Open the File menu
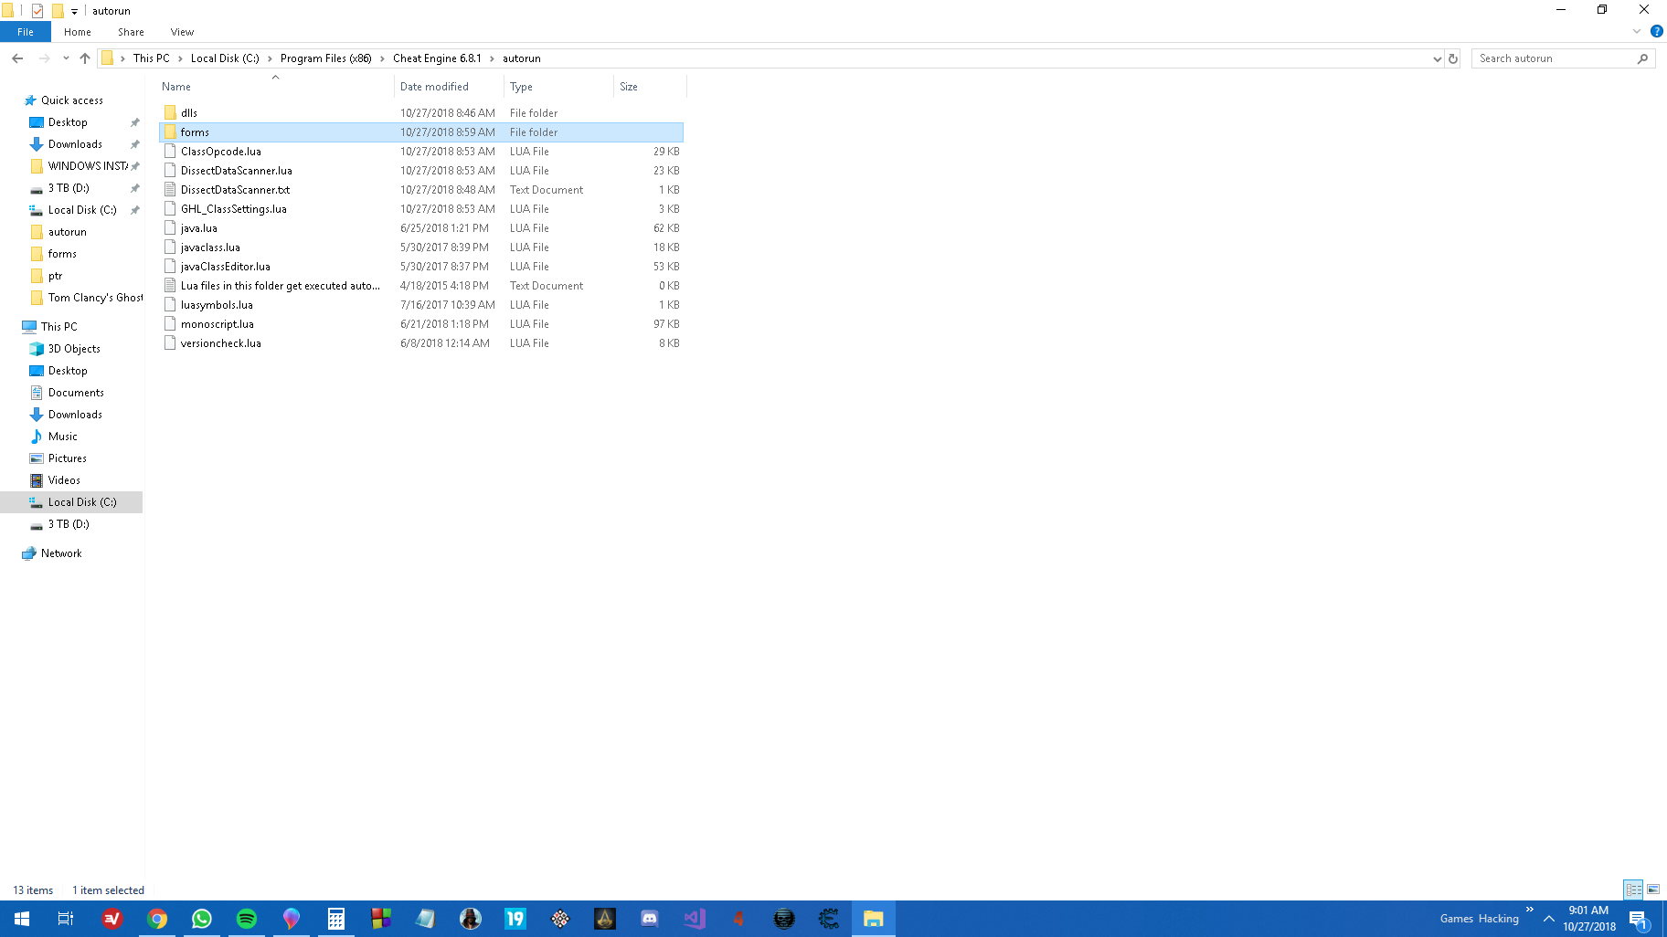The width and height of the screenshot is (1667, 937). click(x=26, y=32)
